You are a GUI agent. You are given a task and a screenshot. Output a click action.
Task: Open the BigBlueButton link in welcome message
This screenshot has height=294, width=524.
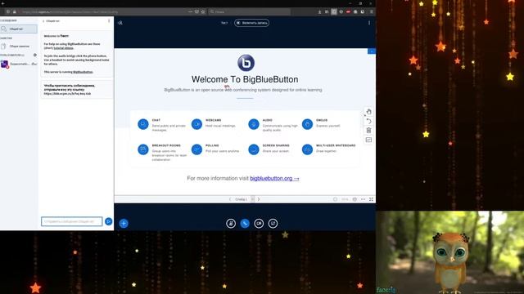click(83, 72)
